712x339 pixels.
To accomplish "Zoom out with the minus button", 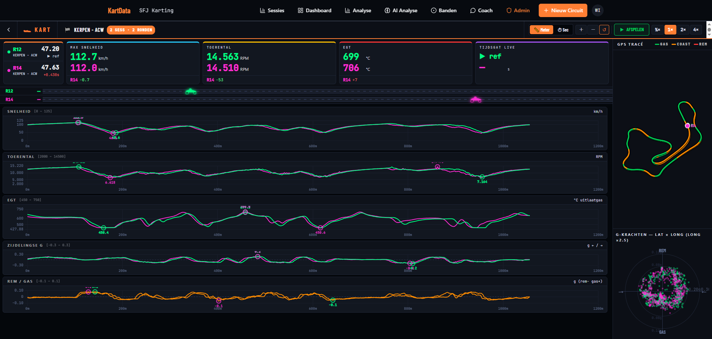I will [593, 30].
